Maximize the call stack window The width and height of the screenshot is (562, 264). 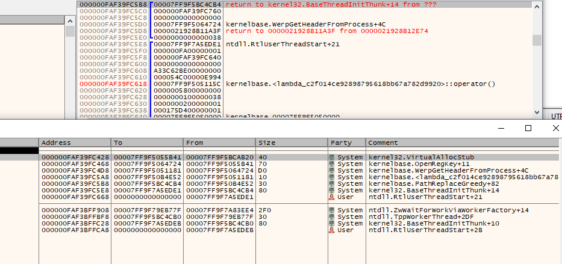(x=528, y=128)
